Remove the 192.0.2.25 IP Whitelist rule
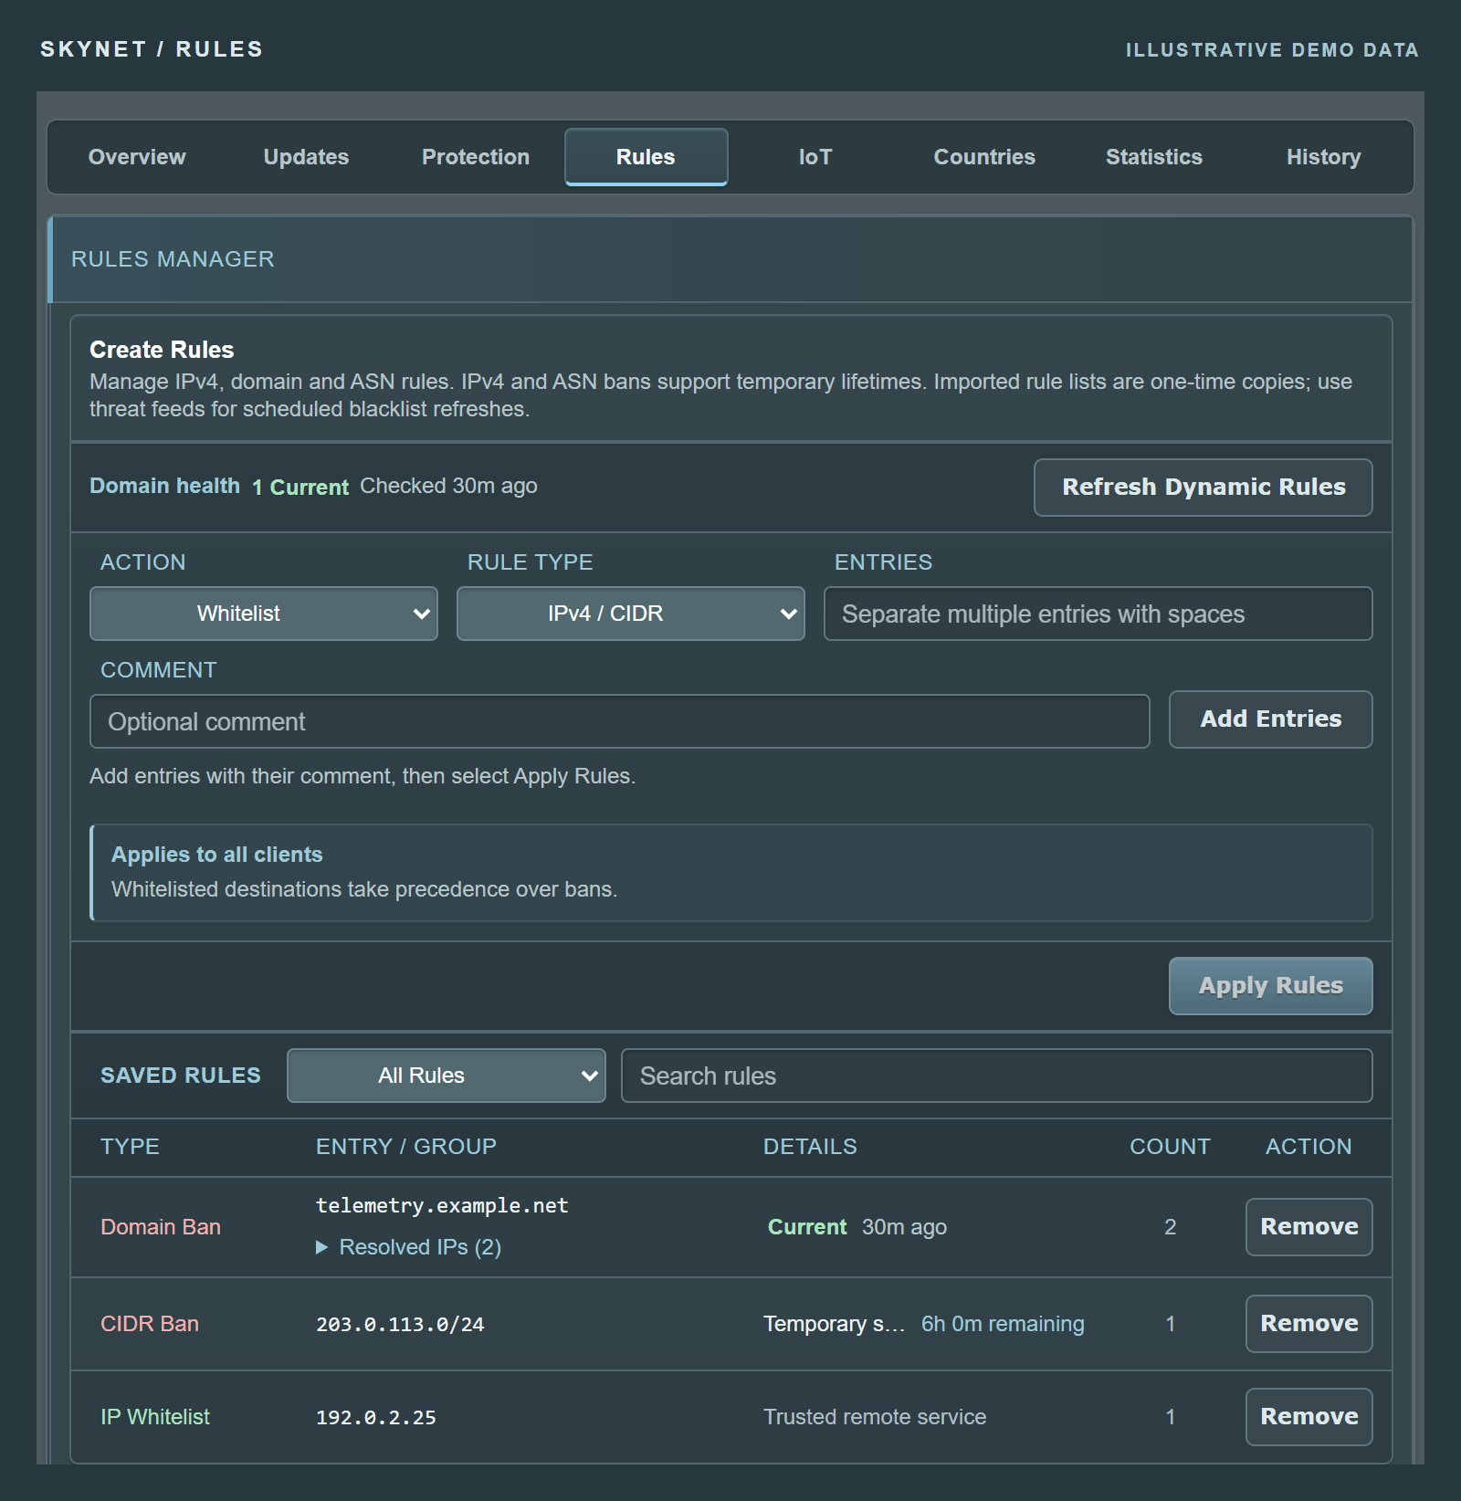 click(1309, 1417)
